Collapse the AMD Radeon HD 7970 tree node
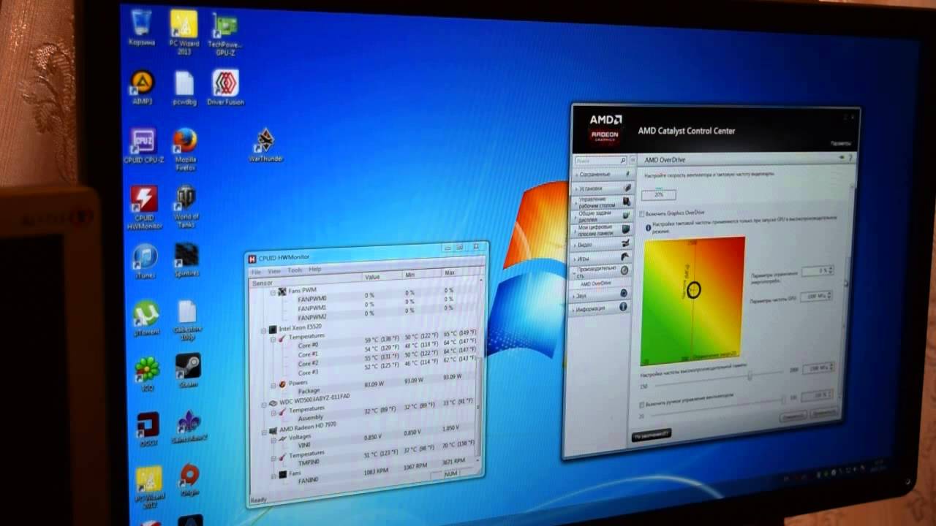Screen dimensions: 936x526 (x=263, y=431)
